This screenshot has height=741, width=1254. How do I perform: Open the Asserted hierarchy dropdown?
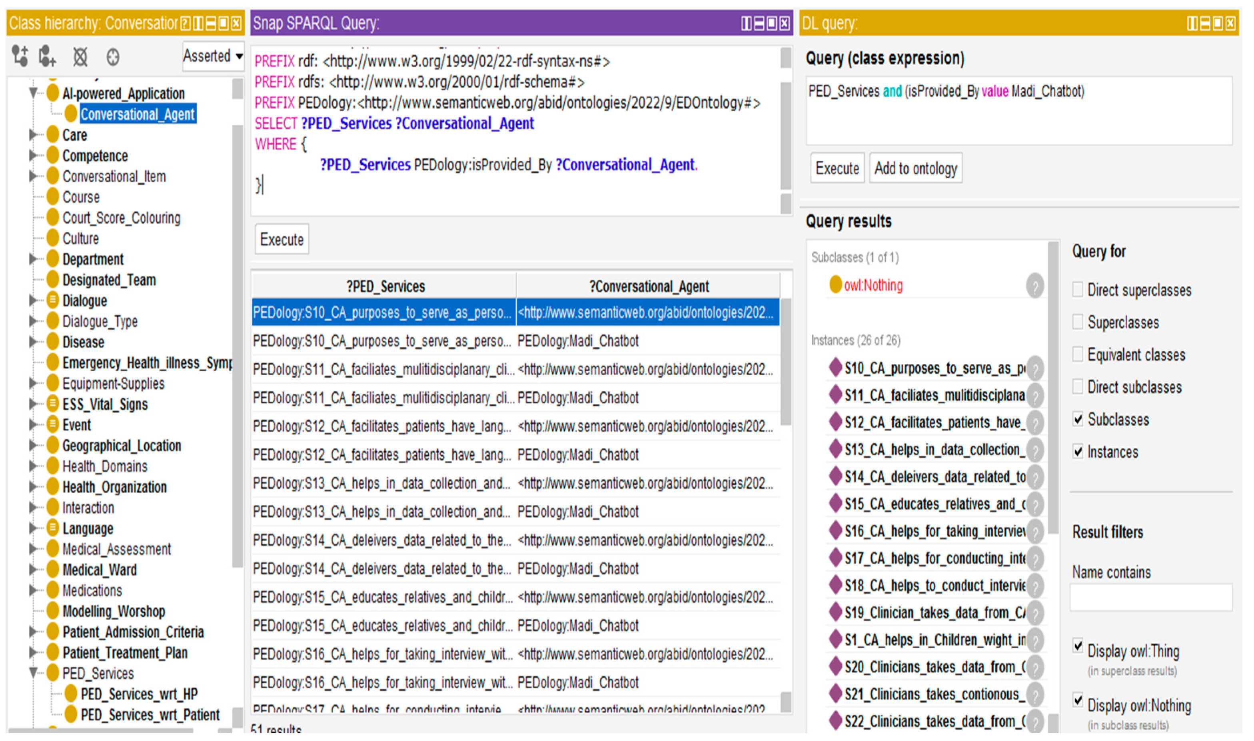pyautogui.click(x=212, y=56)
